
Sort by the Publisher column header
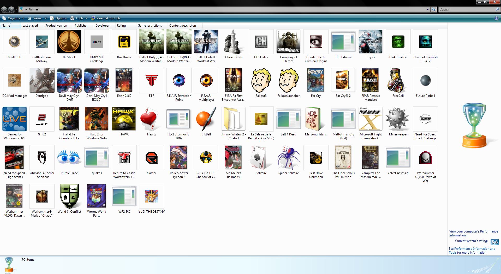pos(81,26)
